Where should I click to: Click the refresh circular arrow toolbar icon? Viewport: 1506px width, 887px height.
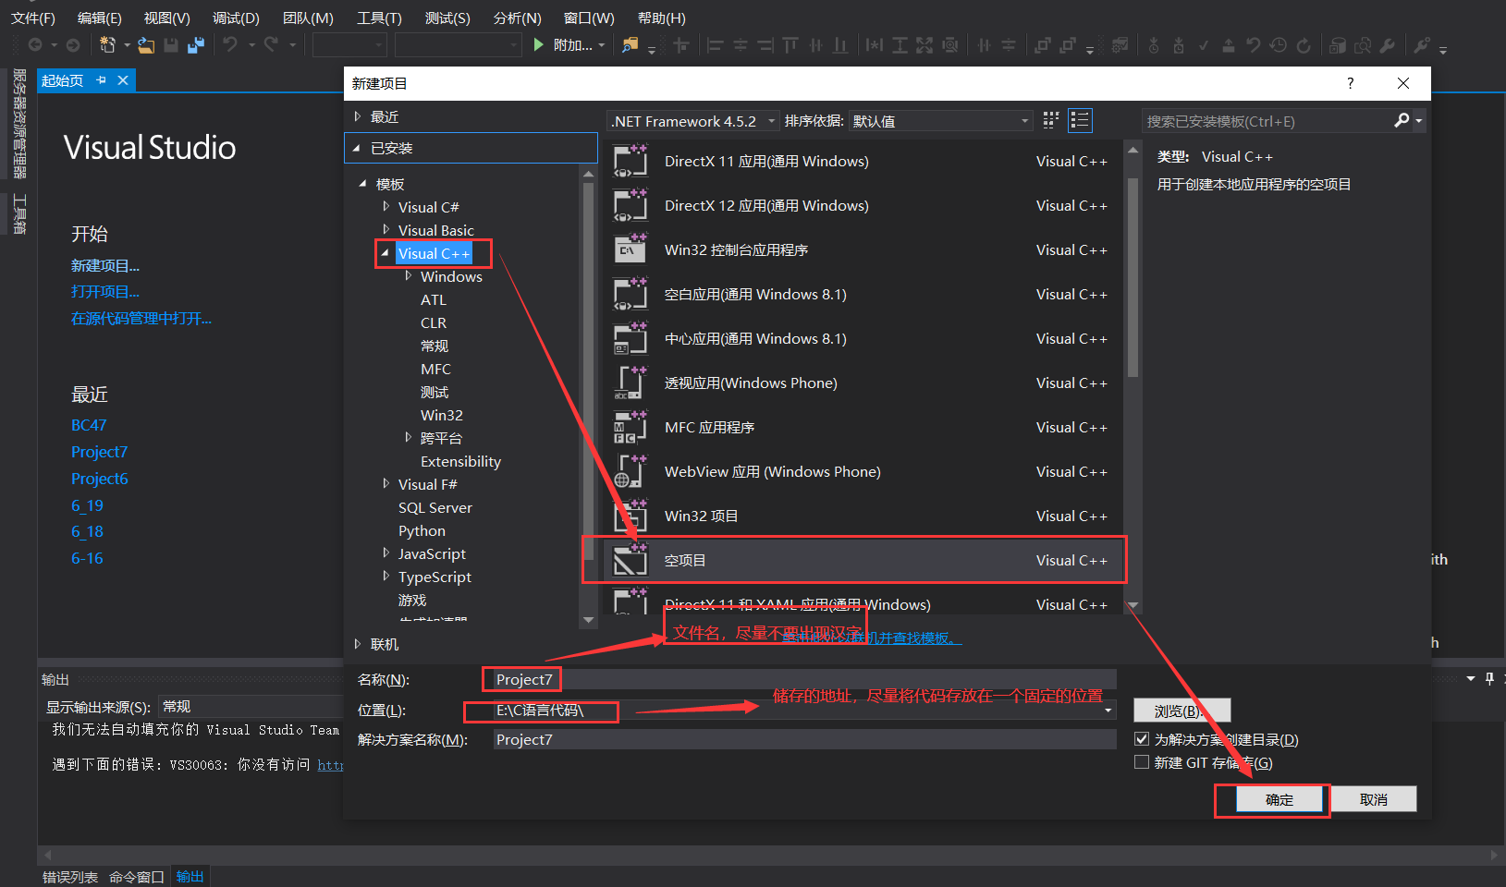(x=1304, y=44)
